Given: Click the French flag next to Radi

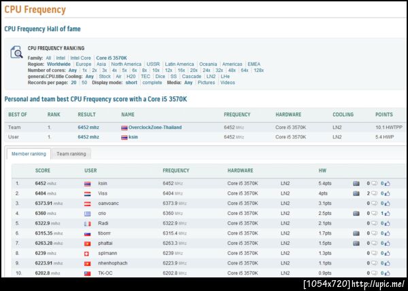Looking at the screenshot, I should point(88,224).
